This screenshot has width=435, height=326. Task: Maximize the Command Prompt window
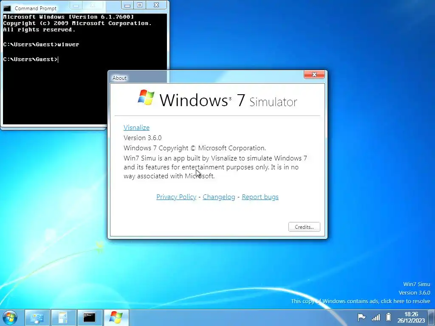pyautogui.click(x=140, y=5)
